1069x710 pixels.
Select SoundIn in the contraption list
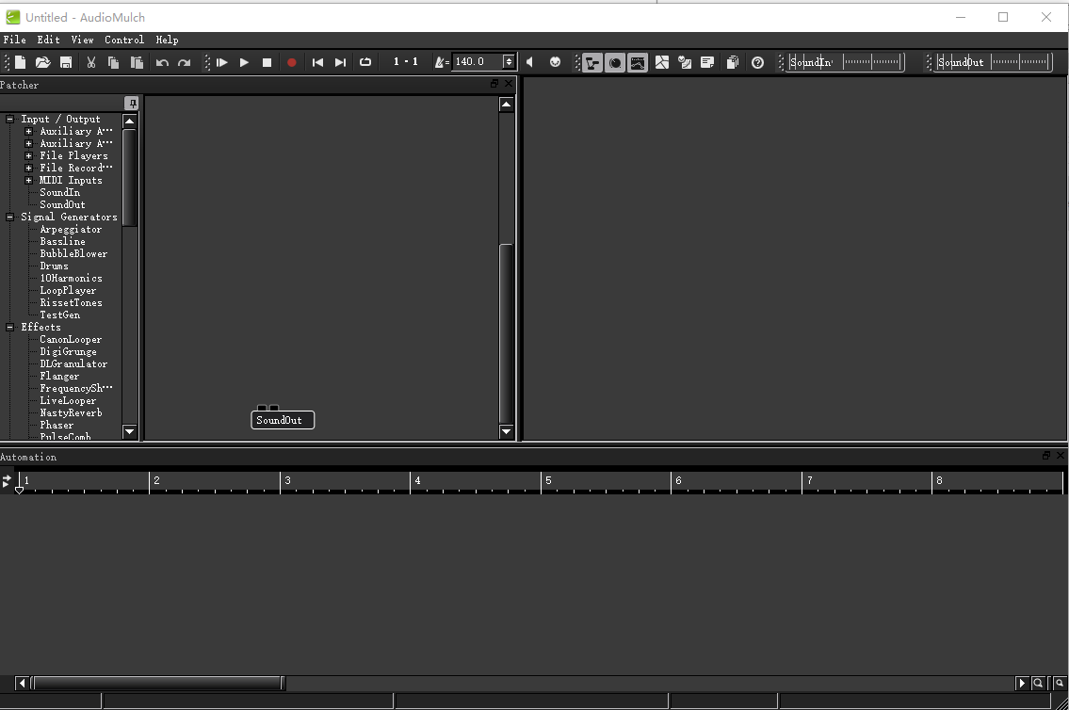tap(60, 192)
